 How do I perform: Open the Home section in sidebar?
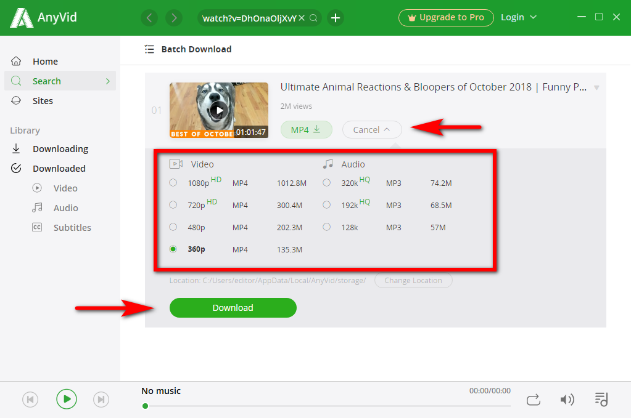coord(45,61)
